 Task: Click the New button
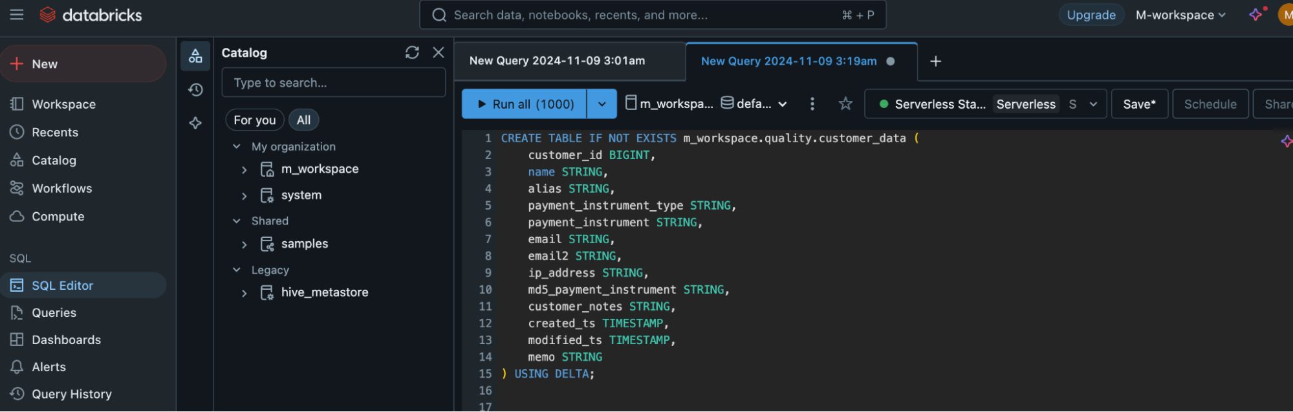(x=83, y=63)
